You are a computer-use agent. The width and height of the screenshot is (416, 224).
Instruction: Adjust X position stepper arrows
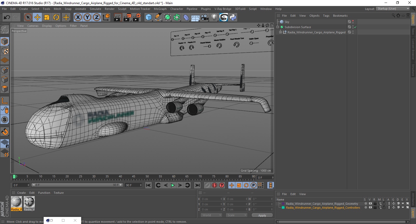click(221, 199)
